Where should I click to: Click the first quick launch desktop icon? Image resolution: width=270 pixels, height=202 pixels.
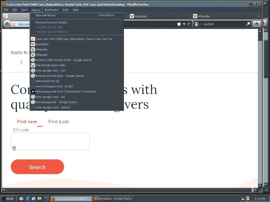pyautogui.click(x=21, y=199)
